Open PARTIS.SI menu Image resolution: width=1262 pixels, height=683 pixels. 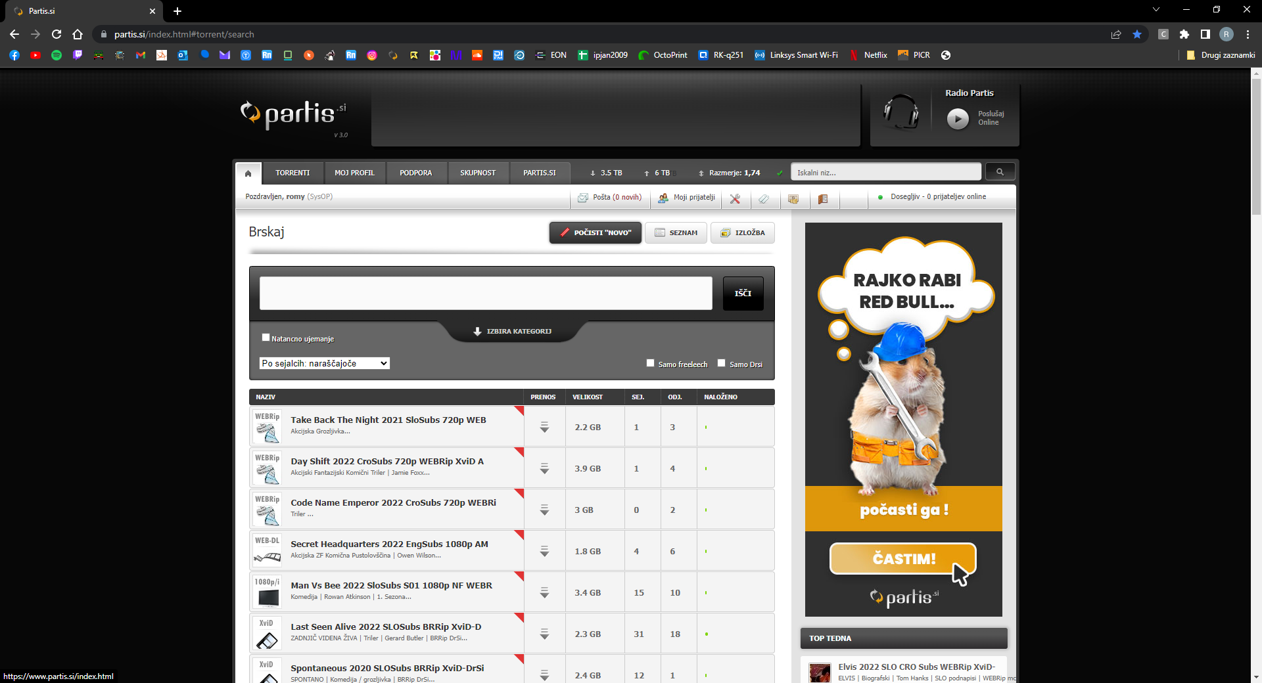click(540, 173)
